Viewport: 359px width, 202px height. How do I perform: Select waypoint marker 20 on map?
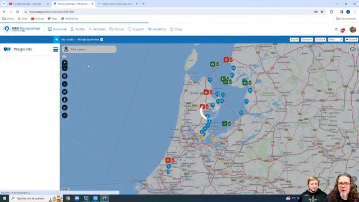[233, 68]
